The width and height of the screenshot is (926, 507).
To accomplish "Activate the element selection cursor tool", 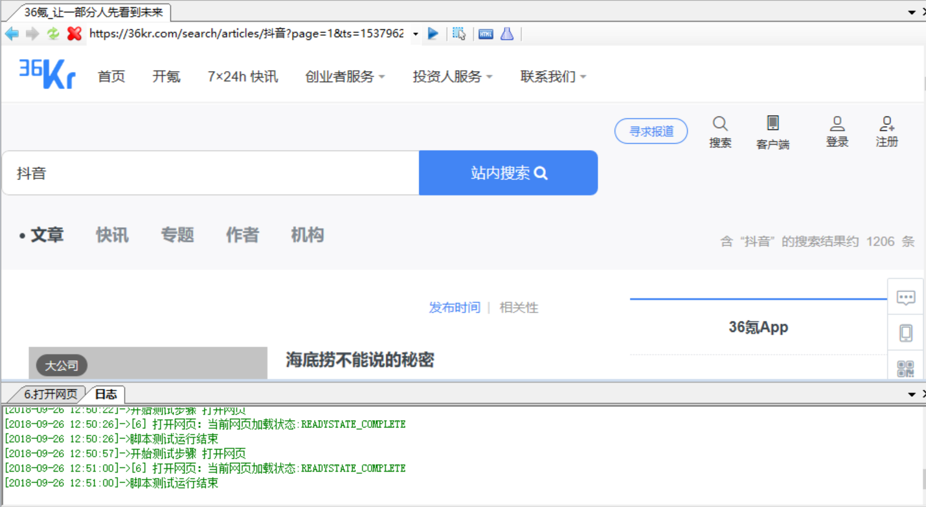I will pos(459,34).
